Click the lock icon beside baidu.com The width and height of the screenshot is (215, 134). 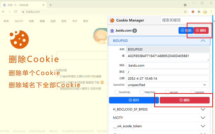[23, 12]
